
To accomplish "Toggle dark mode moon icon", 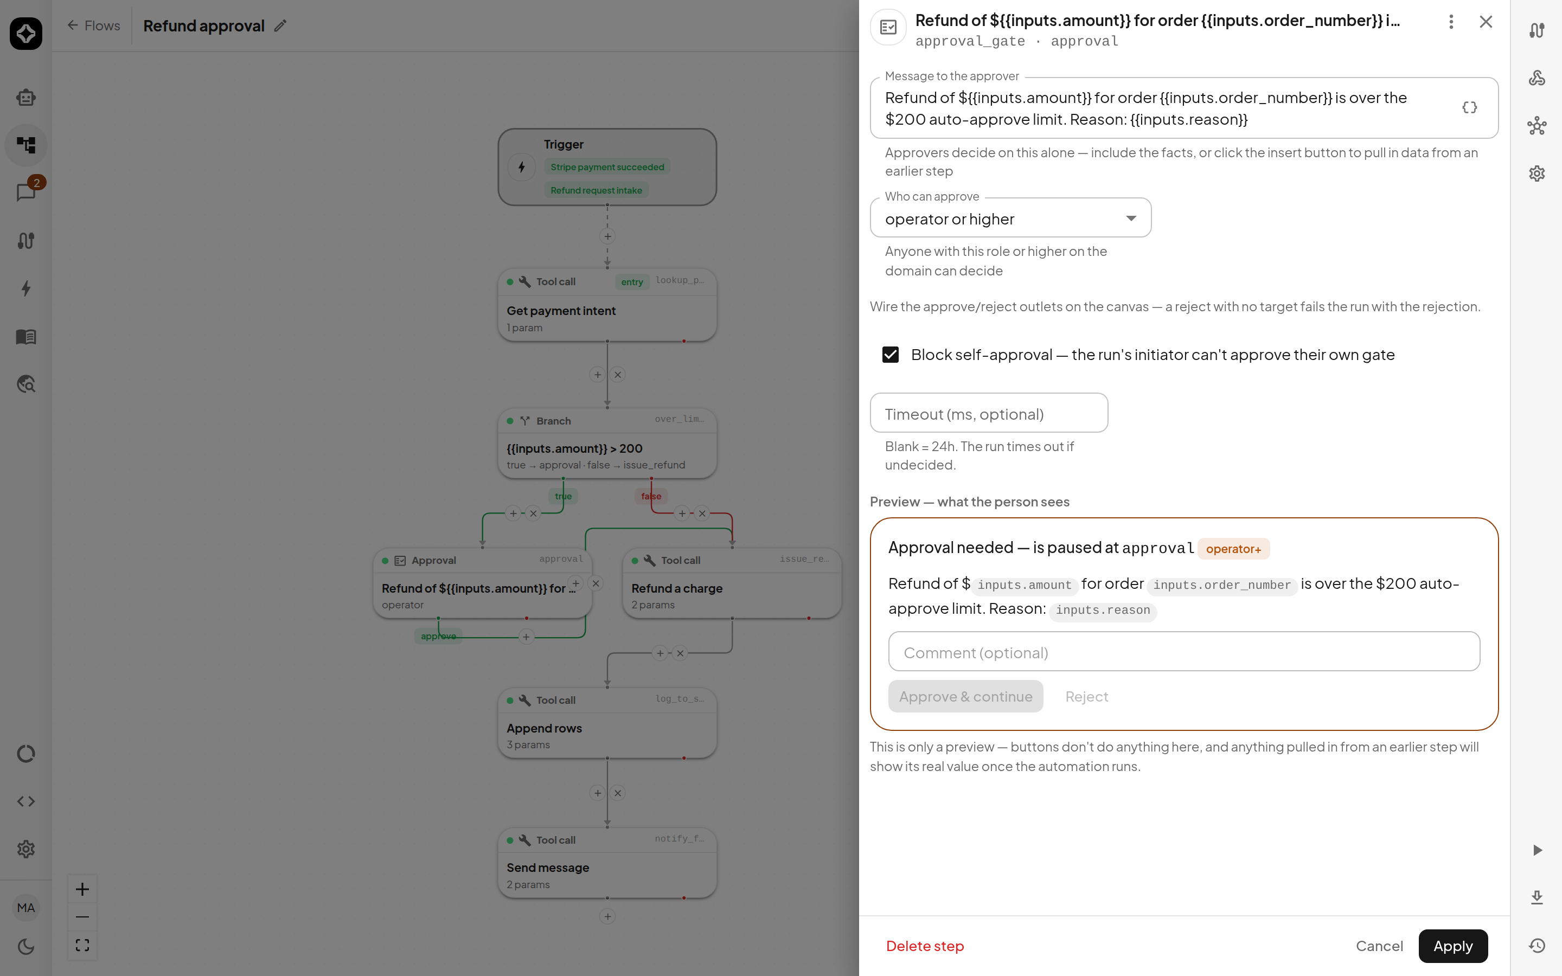I will 27,947.
